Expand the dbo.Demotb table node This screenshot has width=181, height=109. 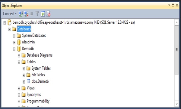coord(24,82)
